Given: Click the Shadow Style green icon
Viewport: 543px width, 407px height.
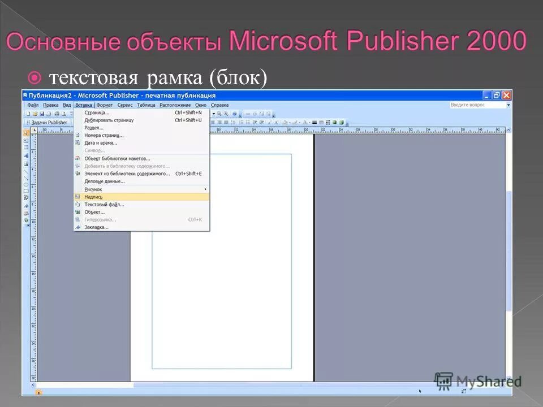Looking at the screenshot, I should [x=334, y=122].
